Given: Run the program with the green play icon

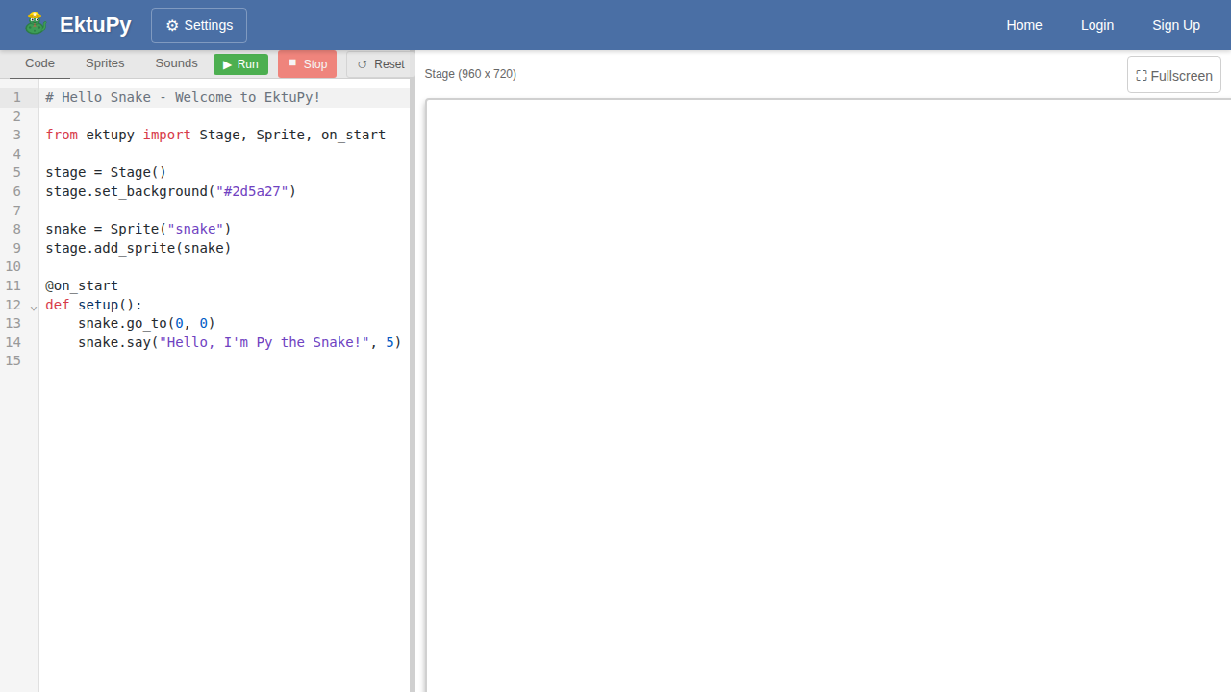Looking at the screenshot, I should (229, 63).
